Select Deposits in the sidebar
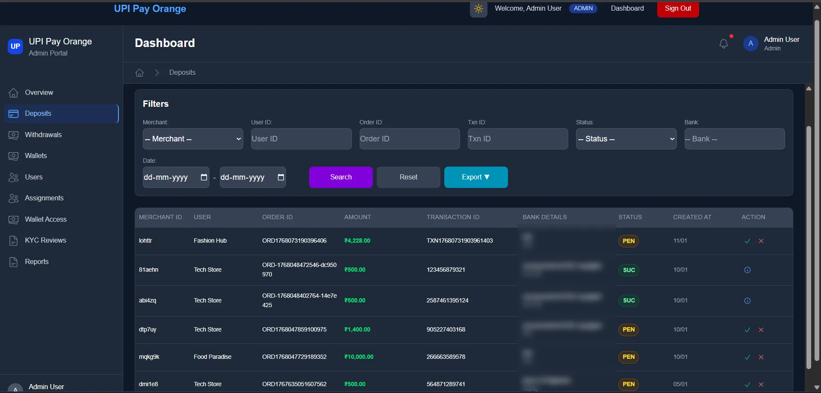 [61, 114]
